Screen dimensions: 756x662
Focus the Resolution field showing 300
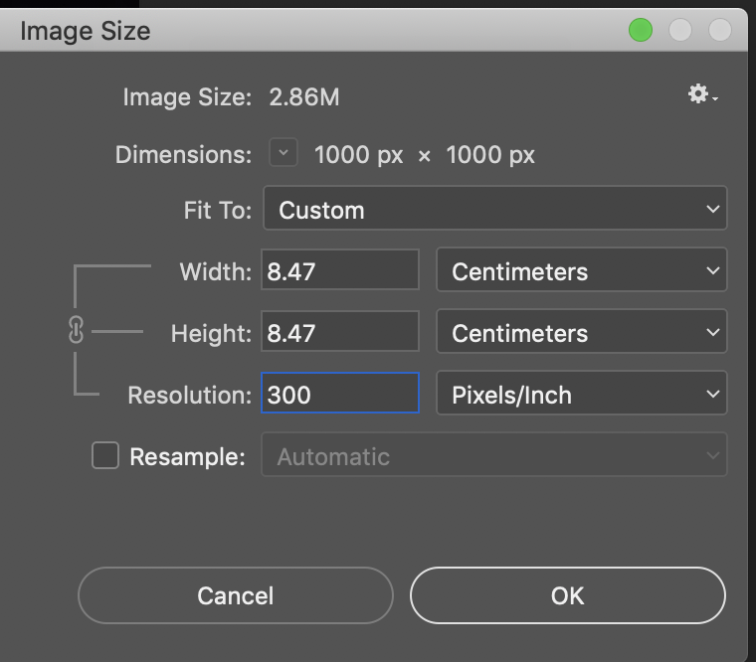[339, 395]
